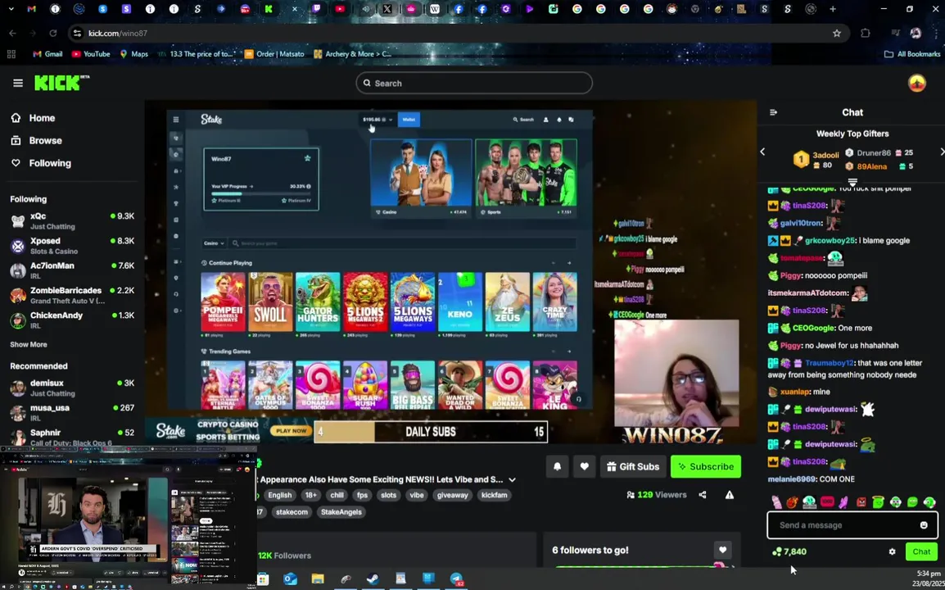Bookmark this page with the star icon
Screen dimensions: 945x590
[x=837, y=33]
